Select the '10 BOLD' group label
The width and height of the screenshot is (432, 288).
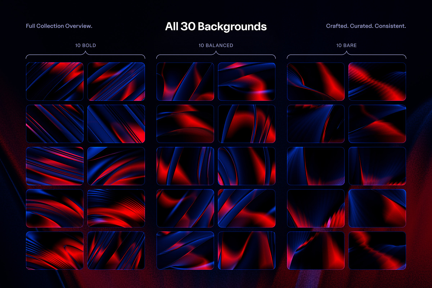click(x=85, y=45)
